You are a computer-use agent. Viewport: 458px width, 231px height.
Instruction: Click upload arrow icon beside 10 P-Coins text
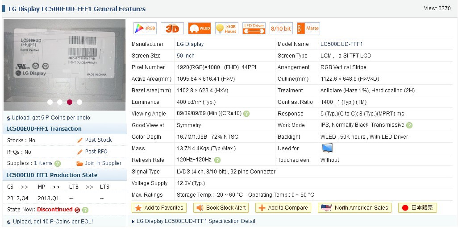tap(9, 222)
